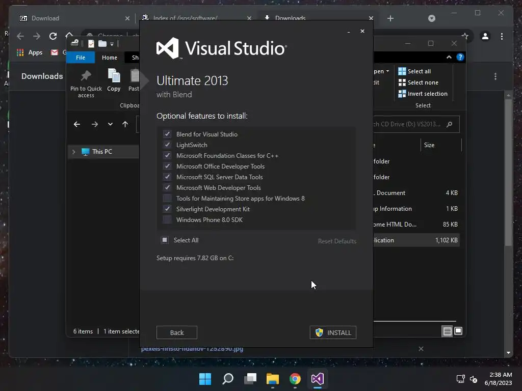Open a new Chrome tab
Image resolution: width=522 pixels, height=391 pixels.
coord(390,18)
